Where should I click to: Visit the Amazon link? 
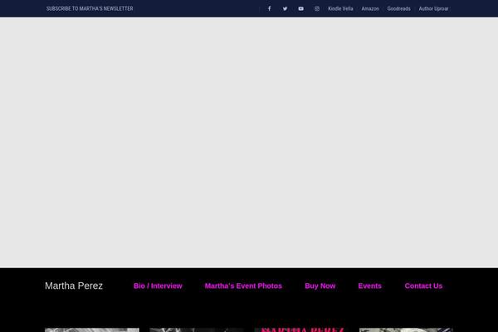tap(370, 8)
